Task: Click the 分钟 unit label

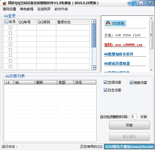Action: 143,117
